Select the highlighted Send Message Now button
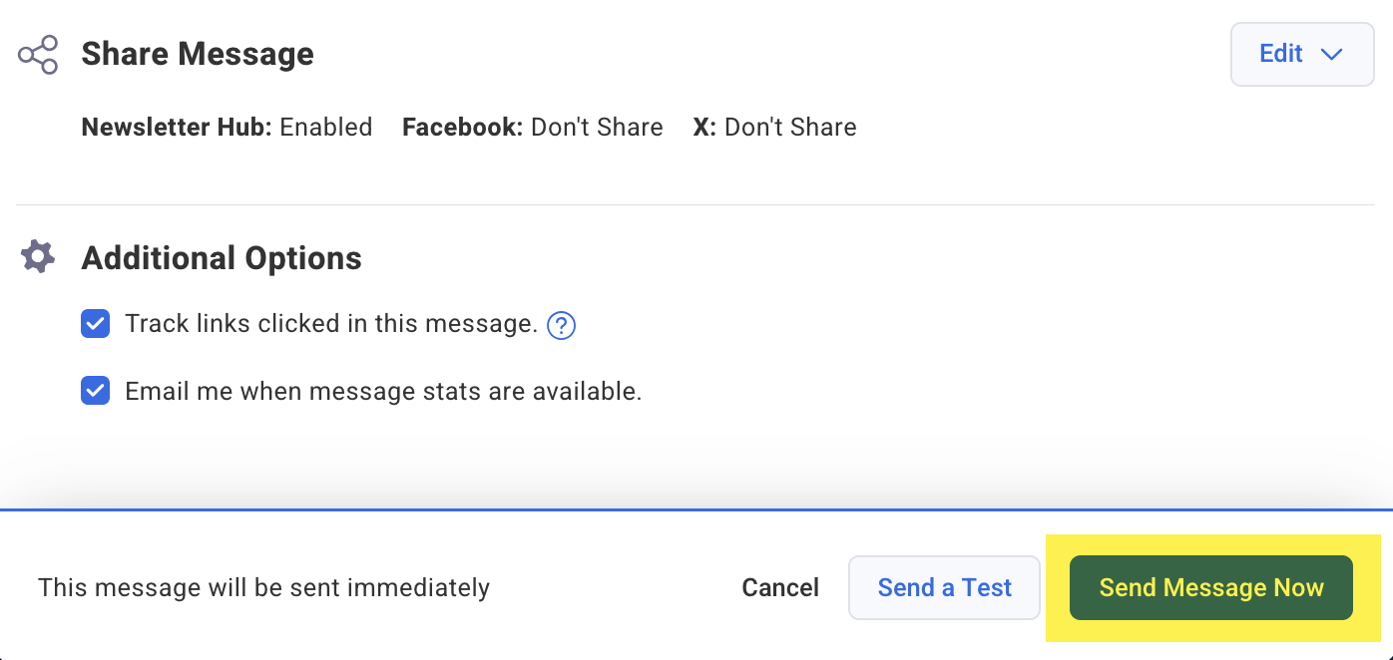The image size is (1393, 660). 1210,587
